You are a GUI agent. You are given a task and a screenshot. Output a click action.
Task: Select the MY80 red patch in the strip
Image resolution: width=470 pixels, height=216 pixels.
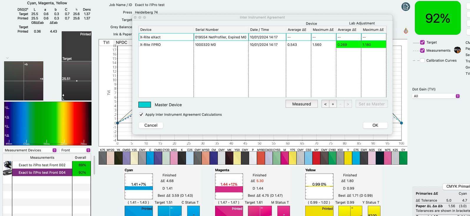(x=261, y=158)
